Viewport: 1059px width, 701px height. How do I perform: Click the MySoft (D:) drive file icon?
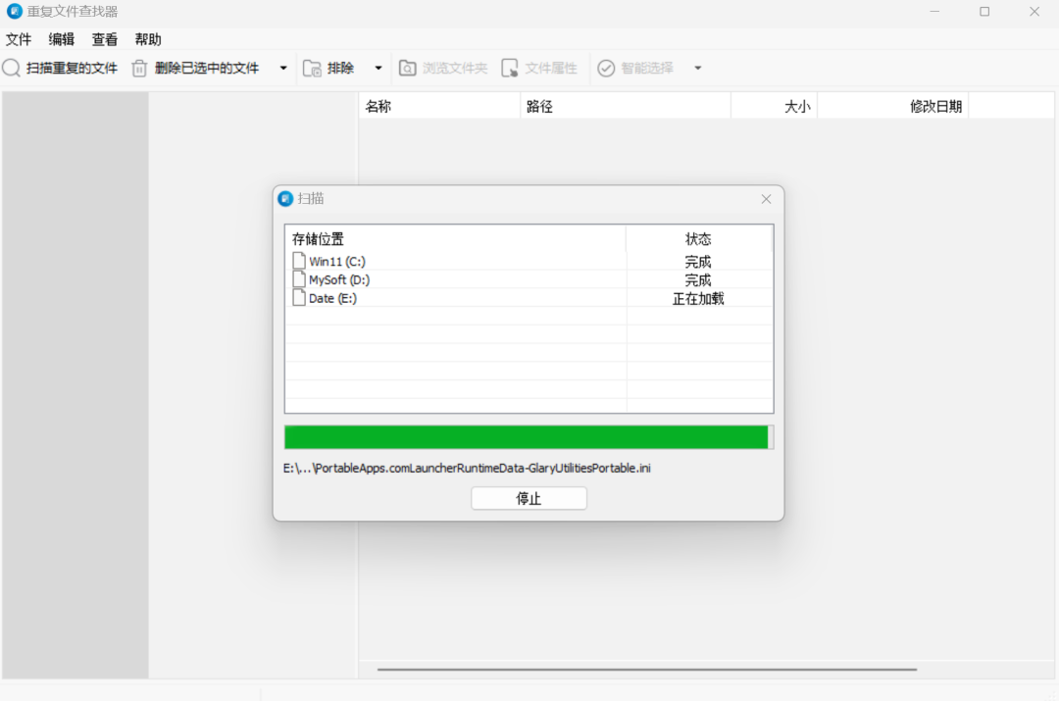tap(298, 278)
